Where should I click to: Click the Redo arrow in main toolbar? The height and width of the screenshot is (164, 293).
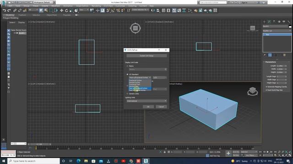pos(9,10)
